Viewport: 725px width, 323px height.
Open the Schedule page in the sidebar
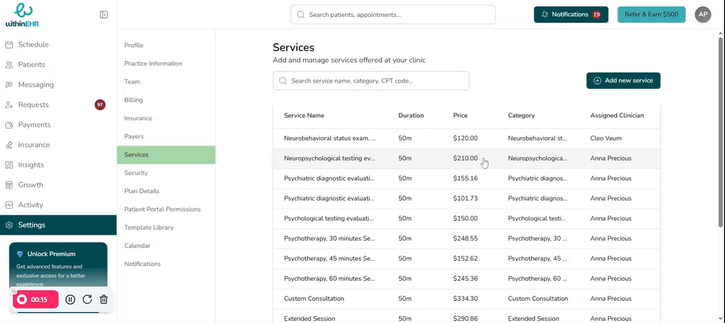pos(33,45)
